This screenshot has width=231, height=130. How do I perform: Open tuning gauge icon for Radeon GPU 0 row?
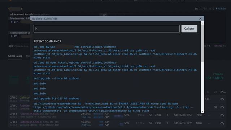[222, 107]
